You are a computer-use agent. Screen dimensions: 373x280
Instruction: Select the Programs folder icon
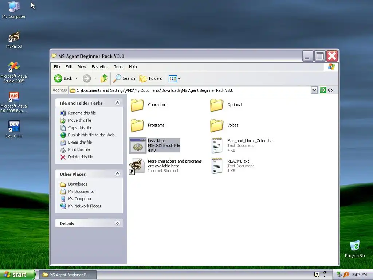pyautogui.click(x=137, y=125)
